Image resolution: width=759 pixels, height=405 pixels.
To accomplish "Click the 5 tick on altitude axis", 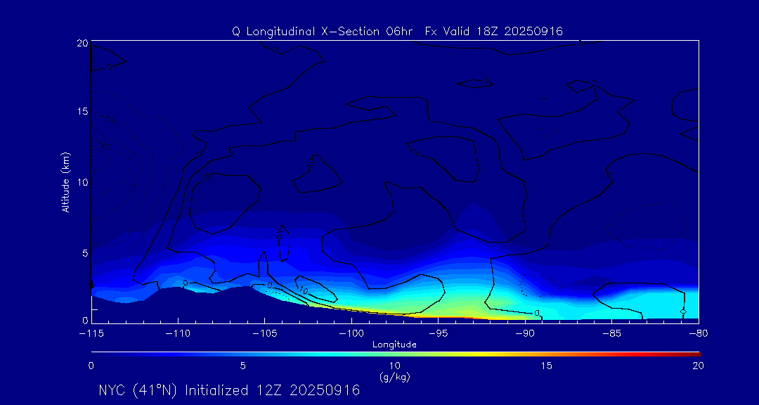I will point(83,252).
